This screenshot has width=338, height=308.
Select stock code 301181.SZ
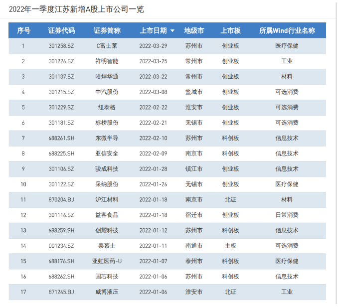(61, 123)
